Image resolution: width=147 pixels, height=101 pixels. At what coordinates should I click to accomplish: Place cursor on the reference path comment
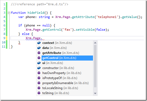[39, 4]
